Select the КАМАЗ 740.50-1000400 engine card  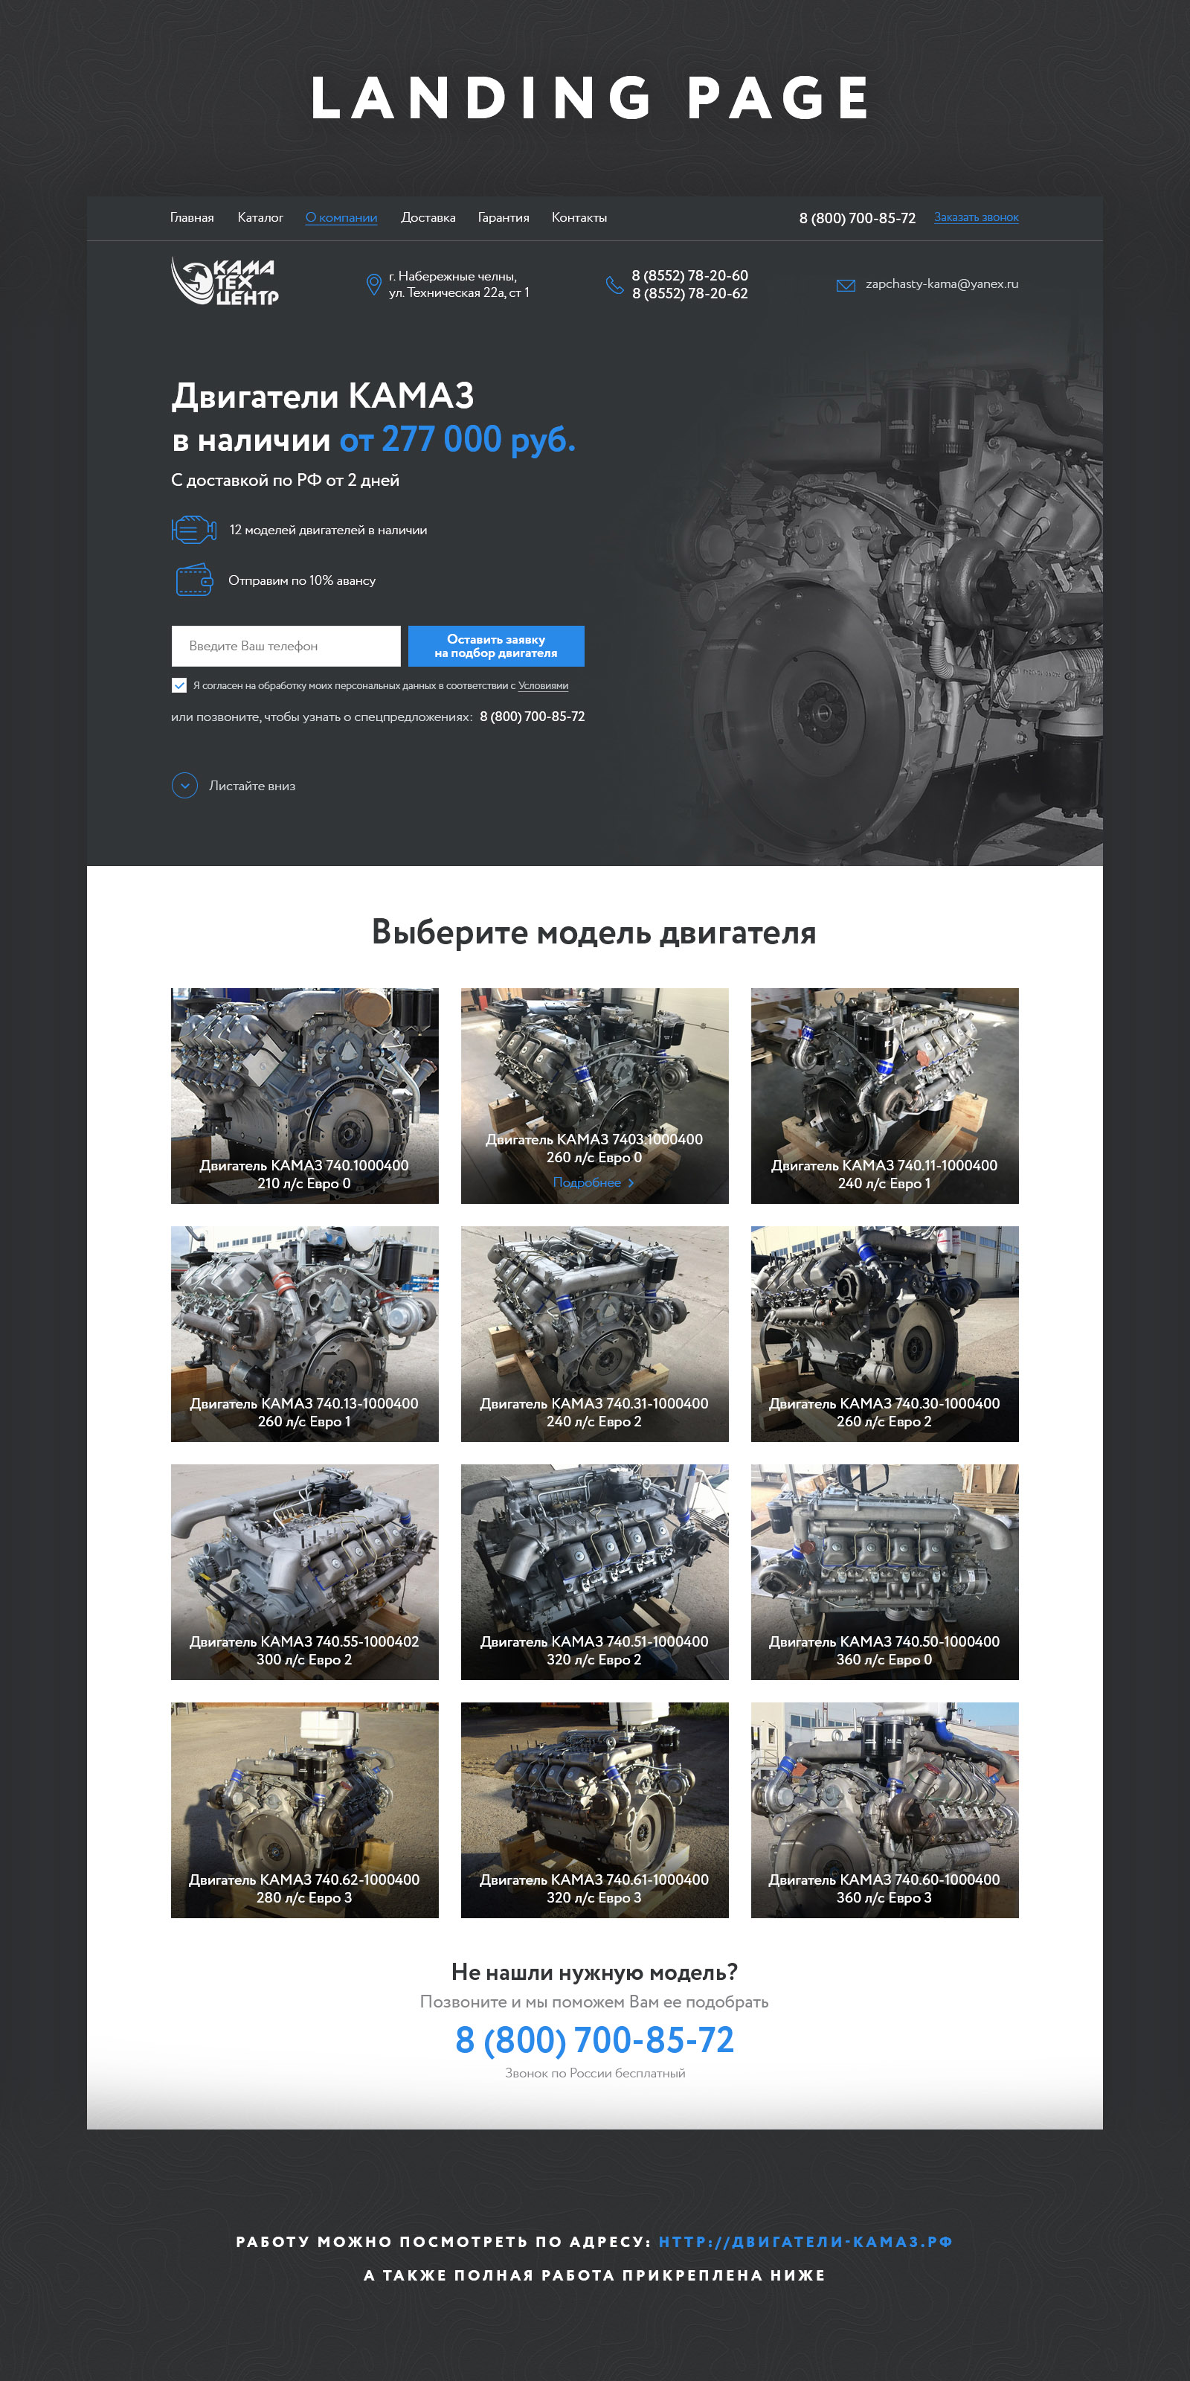pyautogui.click(x=885, y=1572)
